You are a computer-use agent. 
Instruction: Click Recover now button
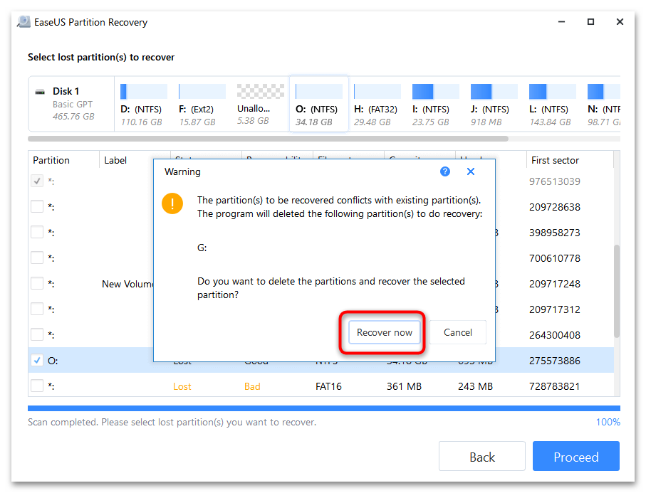[x=384, y=332]
